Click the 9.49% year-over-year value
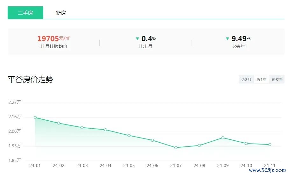This screenshot has height=175, width=288. [x=241, y=39]
